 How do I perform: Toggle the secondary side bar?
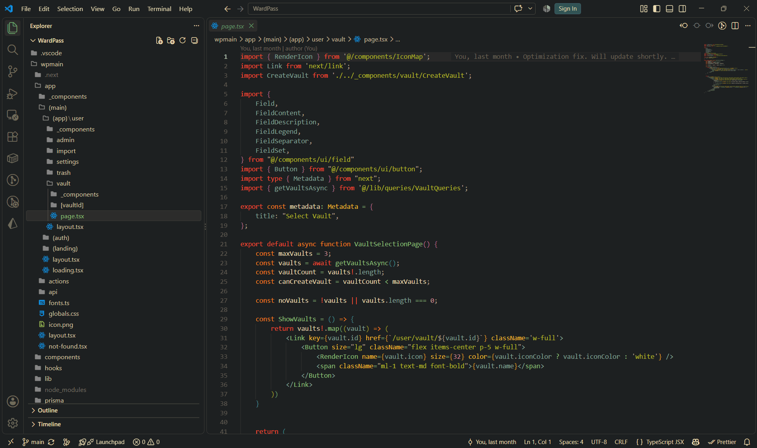pos(682,9)
